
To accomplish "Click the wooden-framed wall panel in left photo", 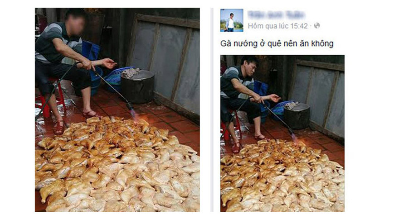I will [x=165, y=63].
